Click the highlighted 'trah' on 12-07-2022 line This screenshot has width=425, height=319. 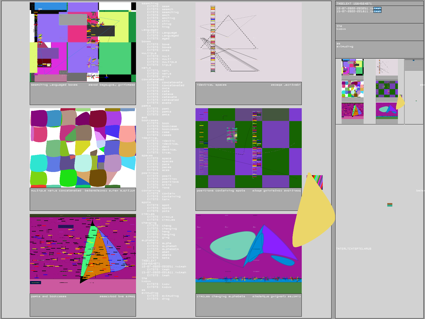[x=377, y=9]
